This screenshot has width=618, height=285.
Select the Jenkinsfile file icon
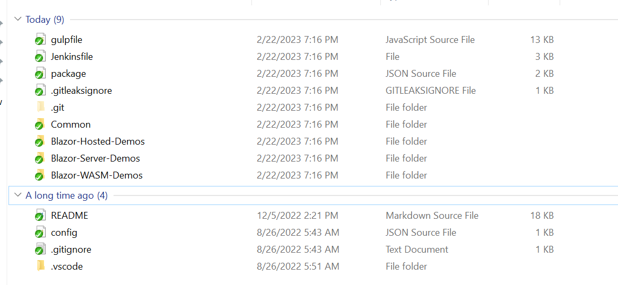[40, 57]
